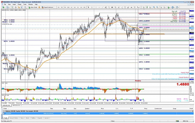Viewport: 195px width, 123px height.
Task: Open the New Chart toolbar icon
Action: 3,7
